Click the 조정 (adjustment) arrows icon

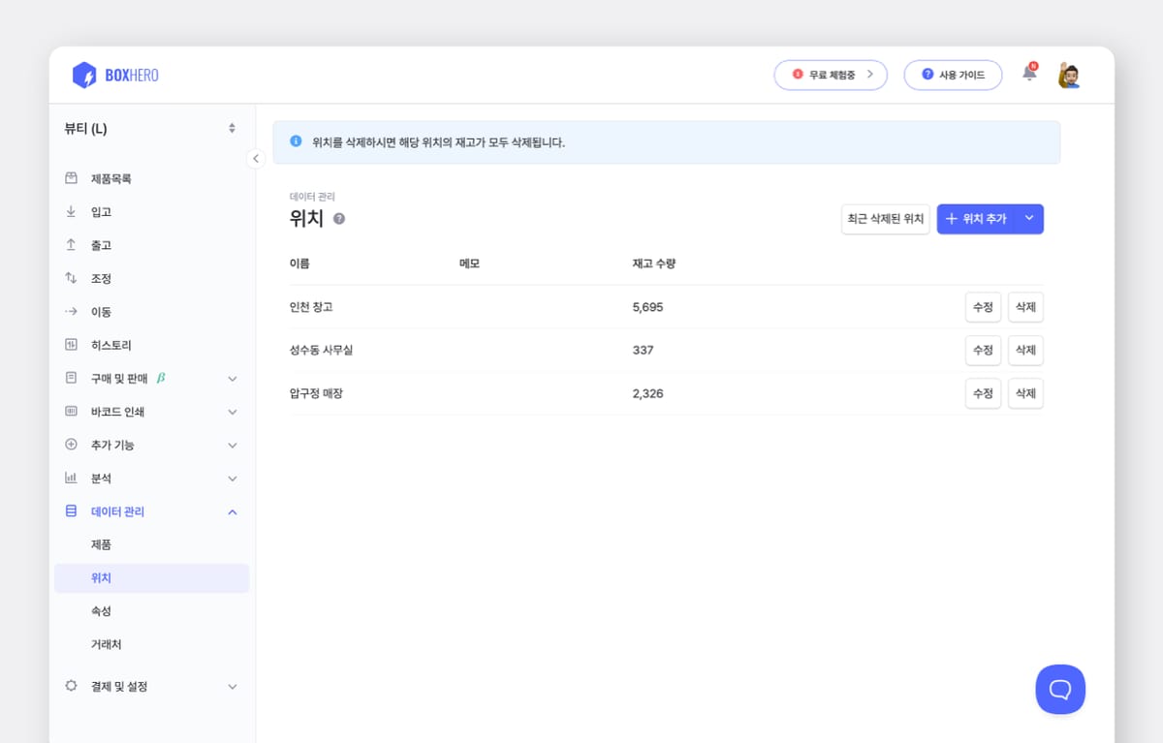70,278
